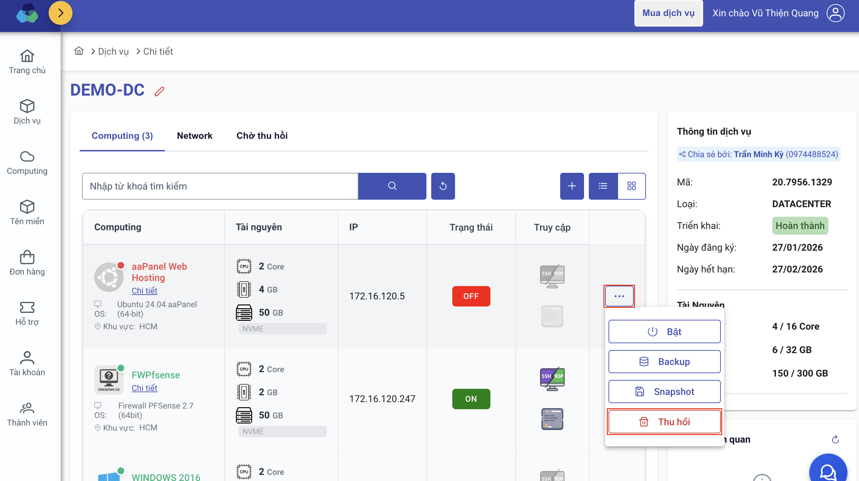Switch to list view layout
859x481 pixels.
click(x=603, y=186)
